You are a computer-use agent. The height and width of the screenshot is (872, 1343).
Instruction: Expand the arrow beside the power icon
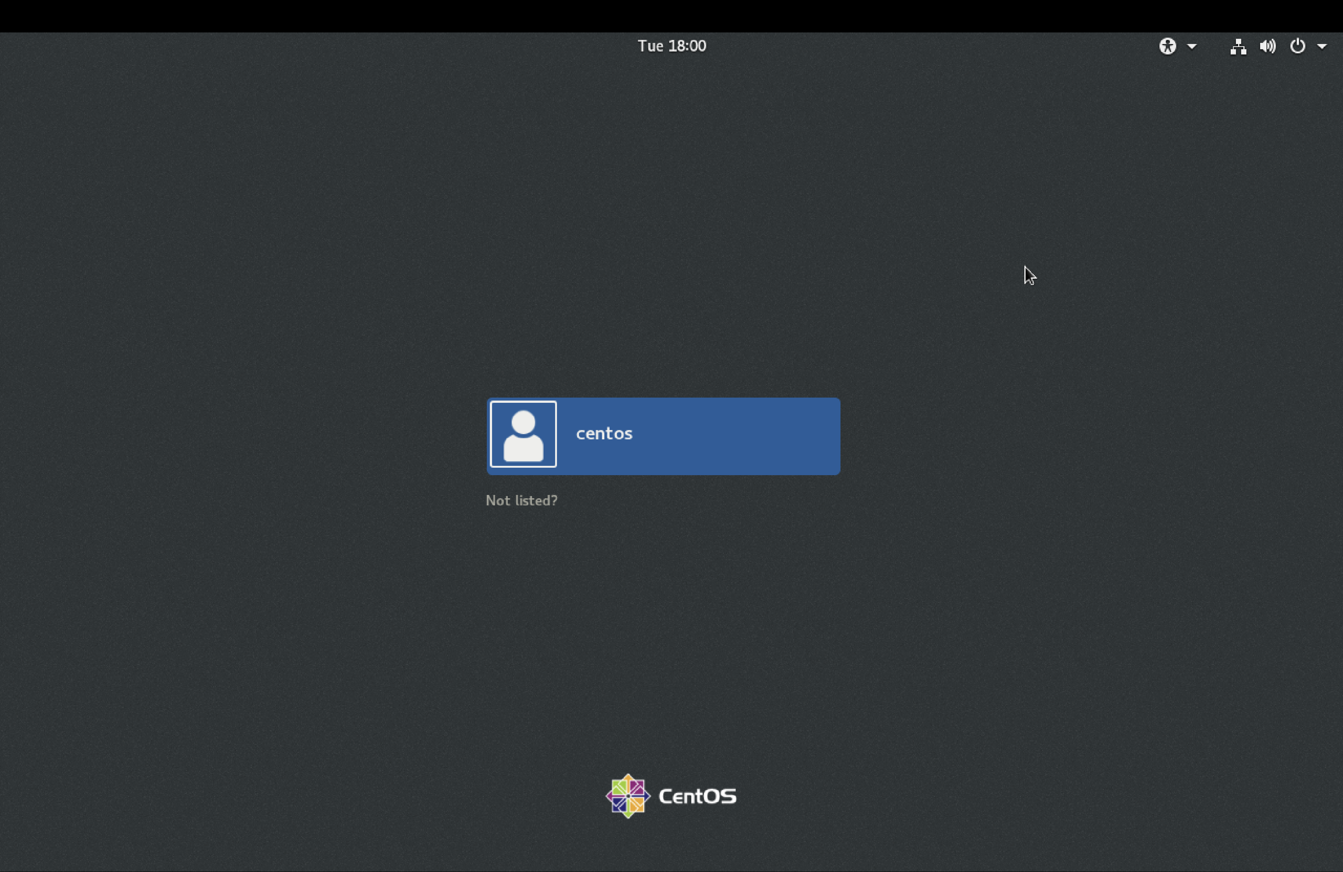(1322, 46)
